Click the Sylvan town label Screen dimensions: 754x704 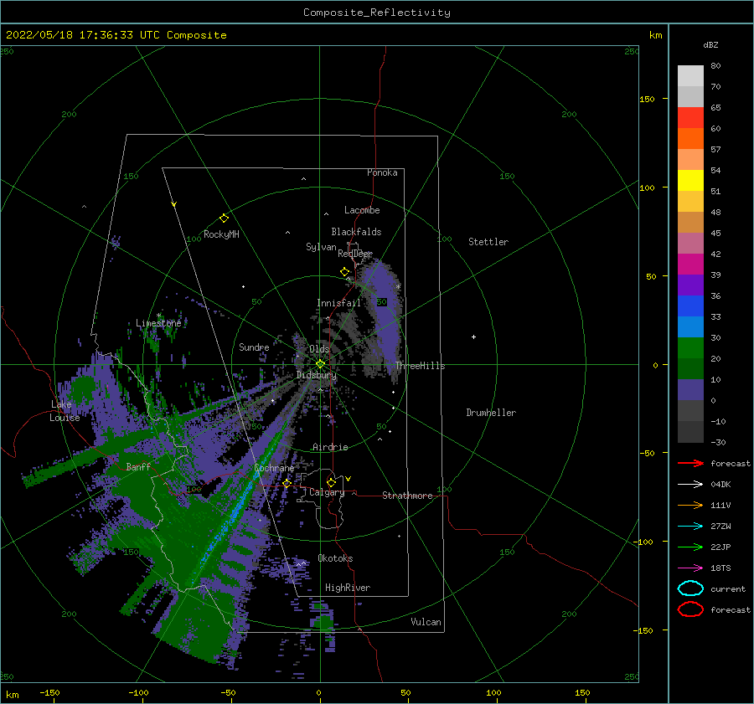[321, 247]
